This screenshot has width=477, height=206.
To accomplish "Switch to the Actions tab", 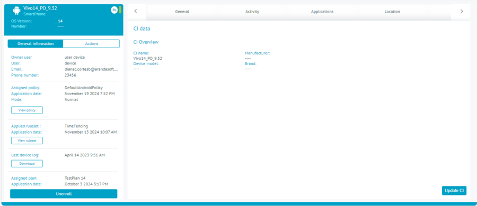I will (x=92, y=44).
